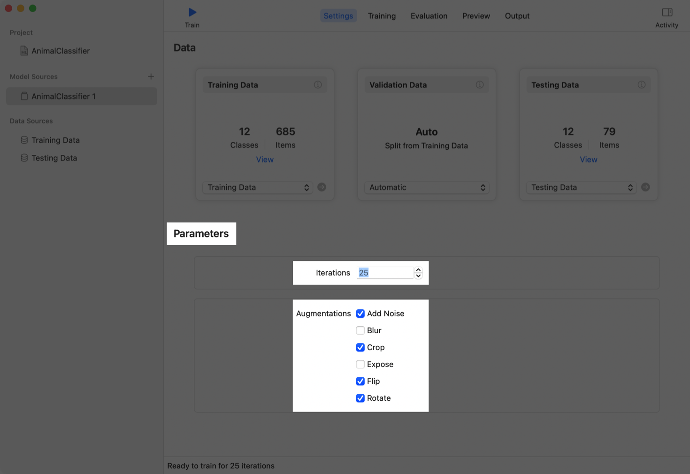Switch to the Evaluation tab
The height and width of the screenshot is (474, 690).
click(429, 16)
